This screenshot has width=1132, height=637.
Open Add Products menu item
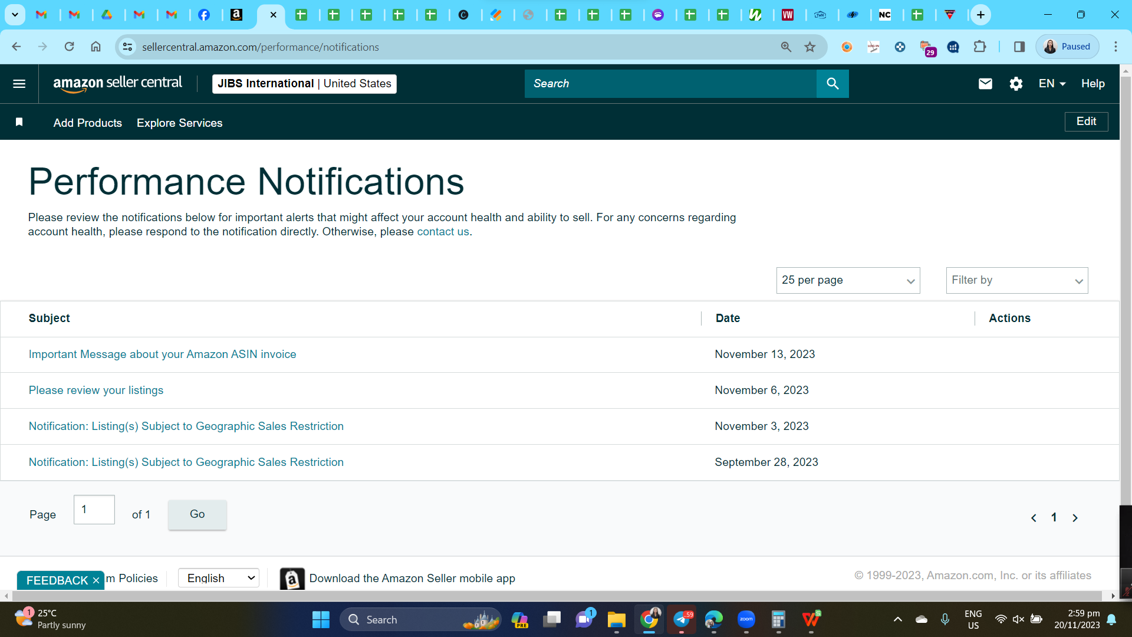(88, 123)
